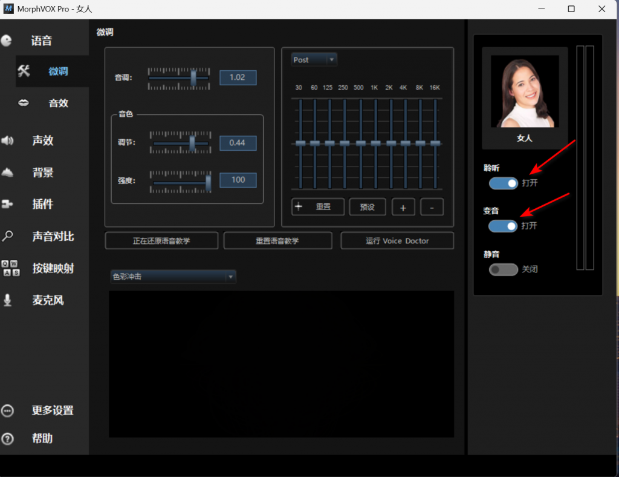The image size is (619, 477).
Task: Click the lips icon next to 音效
Action: coord(24,103)
